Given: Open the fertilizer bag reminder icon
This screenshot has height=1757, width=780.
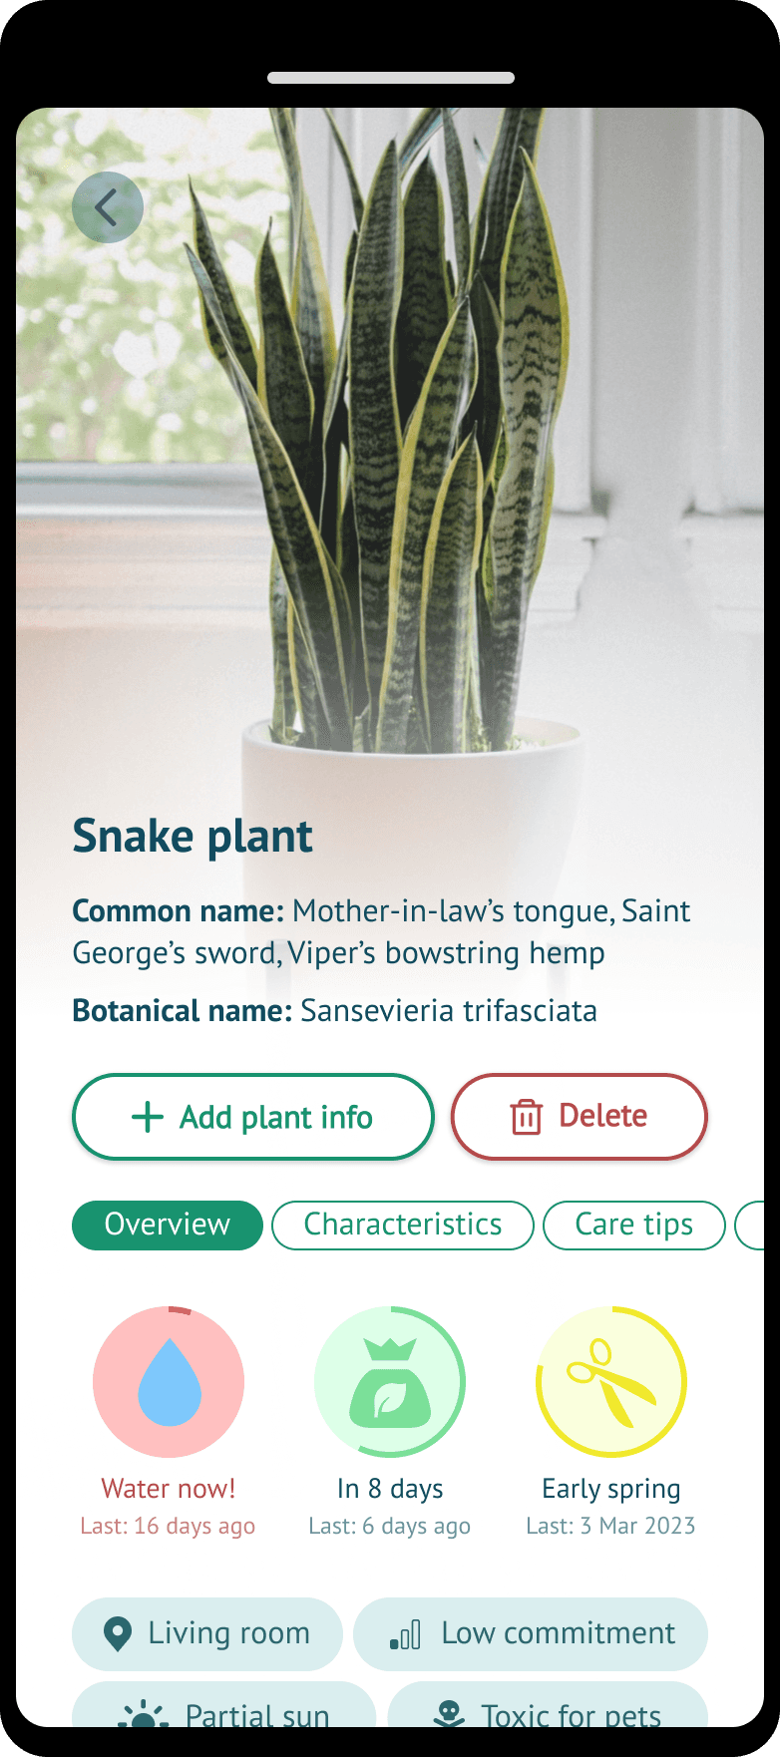Looking at the screenshot, I should coord(390,1382).
